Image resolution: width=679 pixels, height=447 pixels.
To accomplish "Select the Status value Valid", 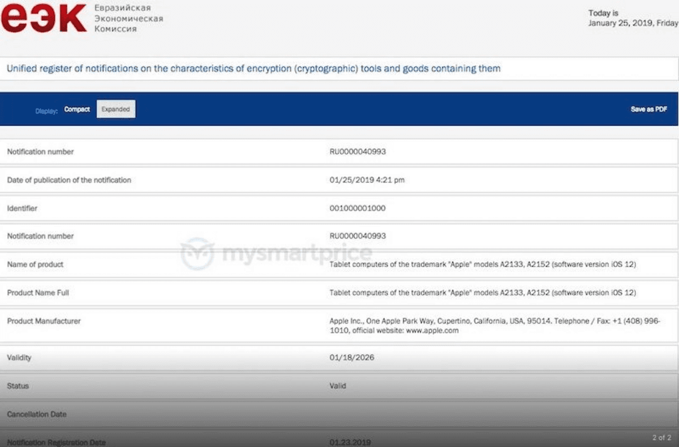I will pos(338,386).
